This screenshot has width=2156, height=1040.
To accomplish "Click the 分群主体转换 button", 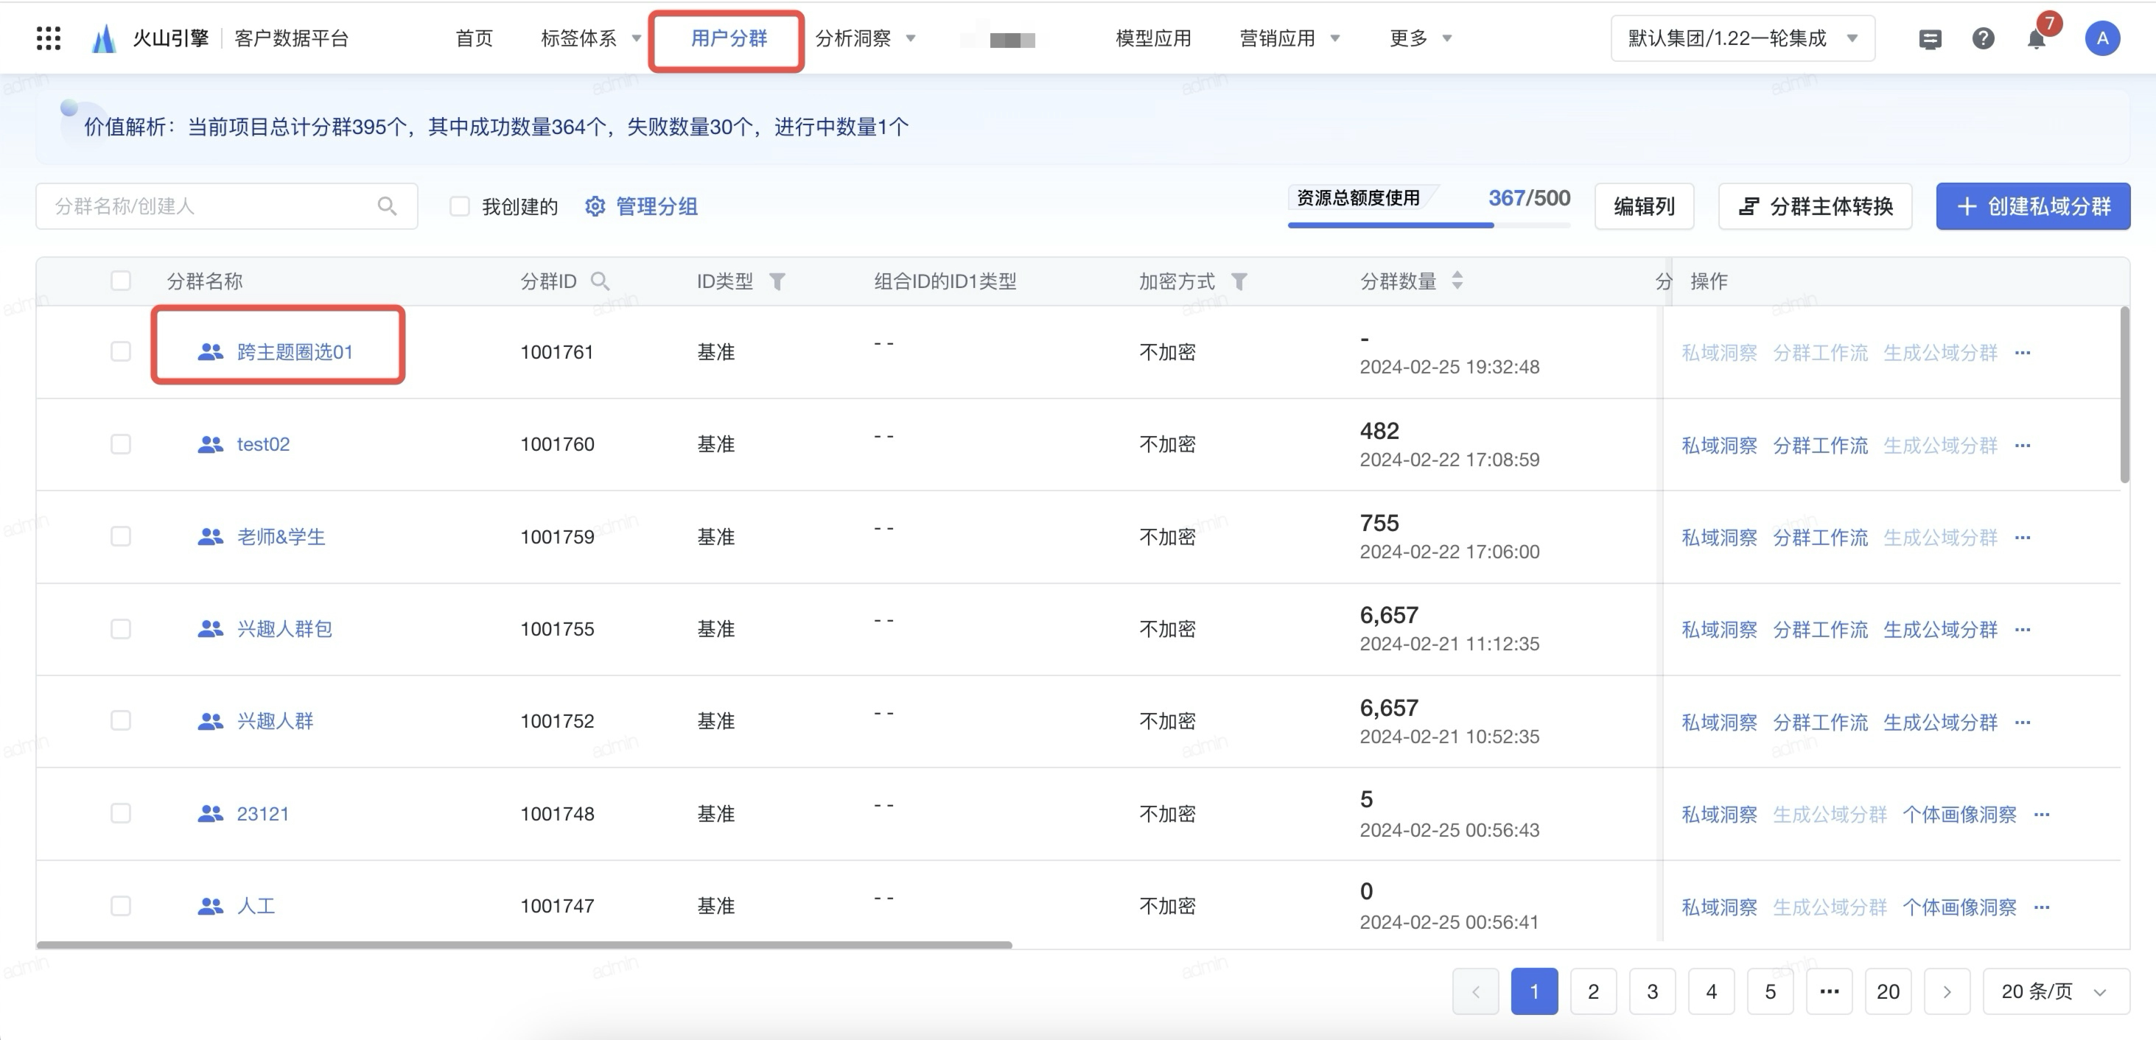I will [x=1816, y=205].
